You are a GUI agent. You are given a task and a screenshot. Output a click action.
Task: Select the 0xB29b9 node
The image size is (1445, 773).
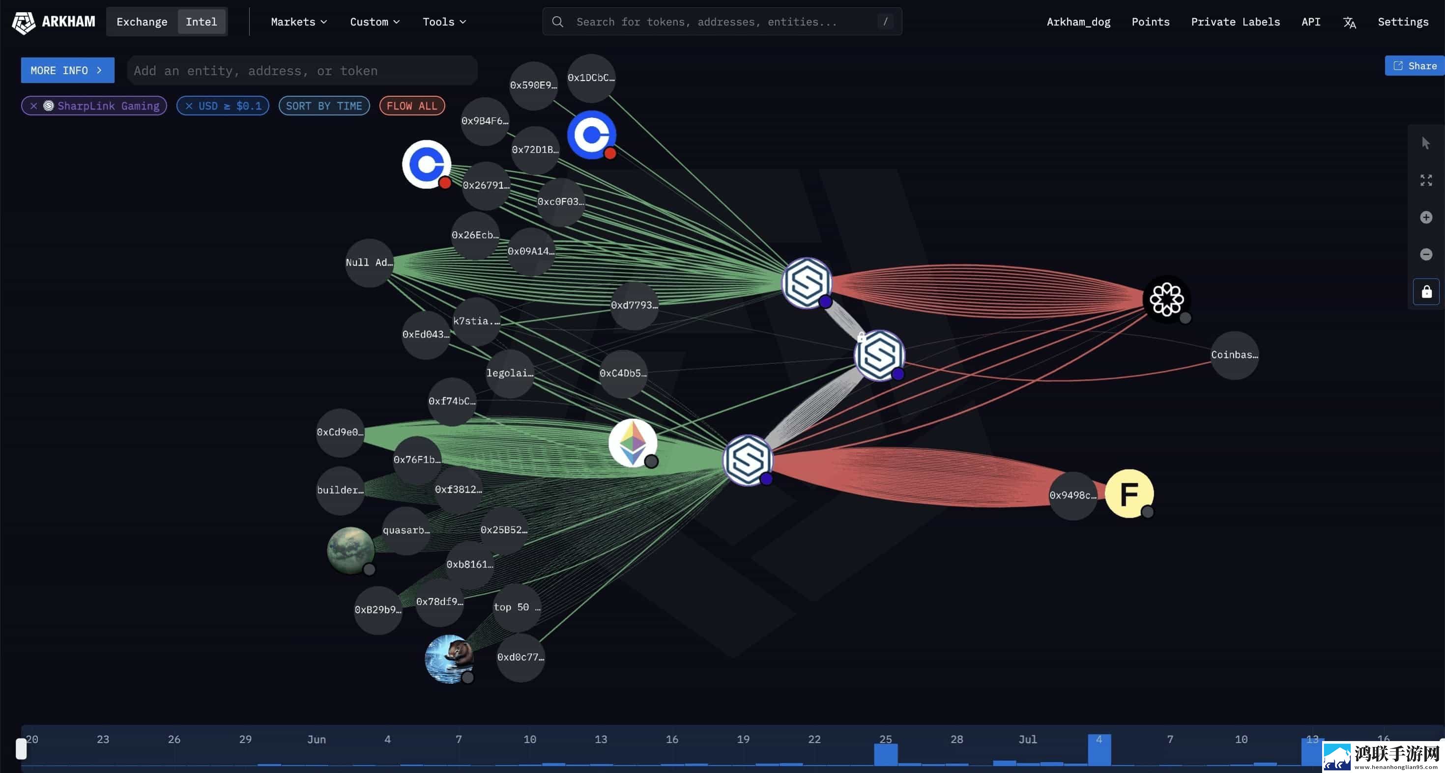pyautogui.click(x=377, y=610)
